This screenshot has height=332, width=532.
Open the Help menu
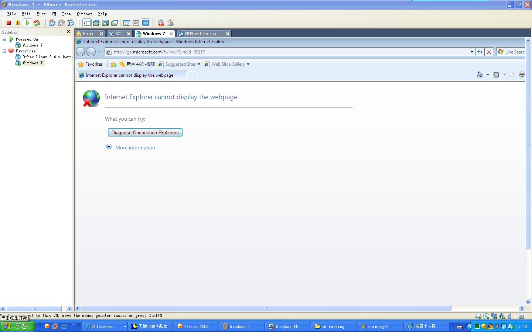click(102, 14)
